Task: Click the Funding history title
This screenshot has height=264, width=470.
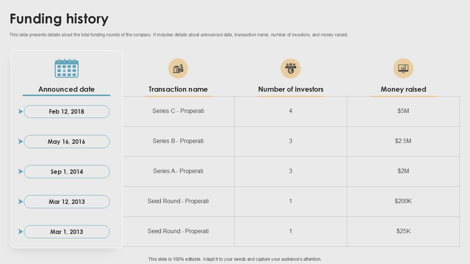Action: coord(59,19)
